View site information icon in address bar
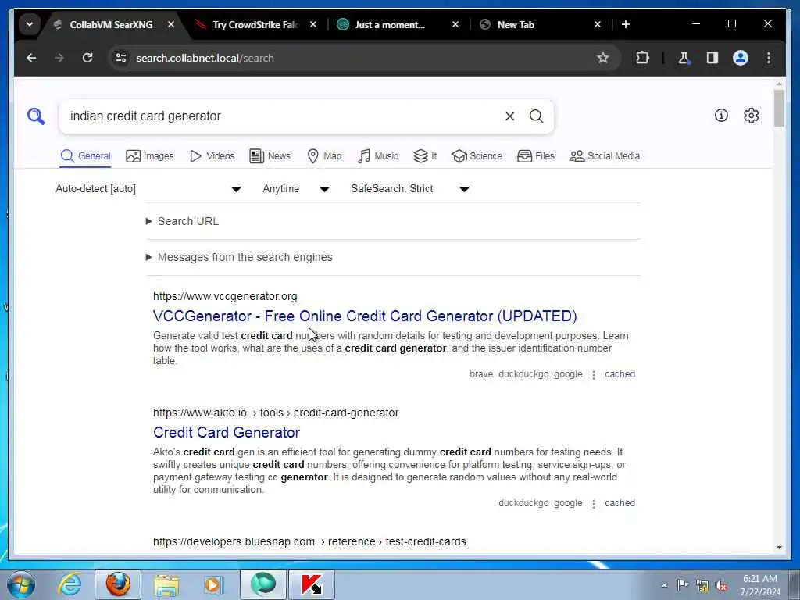Screen dimensions: 800x600 coord(121,58)
